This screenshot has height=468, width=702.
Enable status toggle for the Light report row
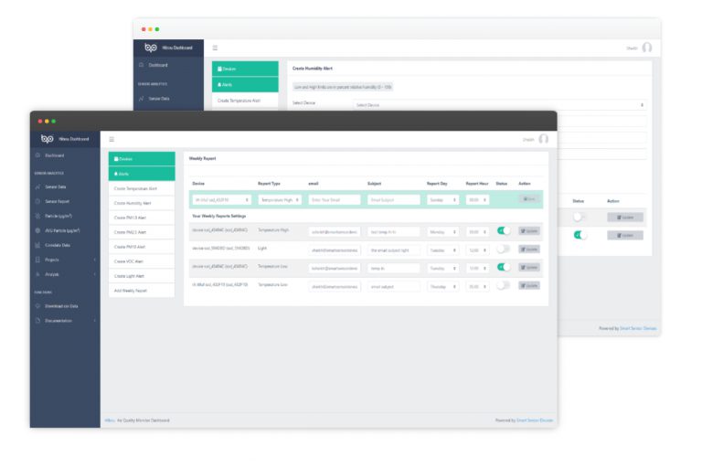503,249
